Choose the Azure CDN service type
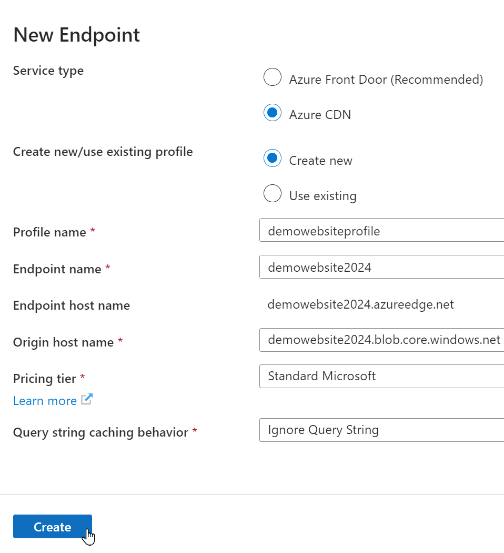This screenshot has height=553, width=504. (273, 113)
